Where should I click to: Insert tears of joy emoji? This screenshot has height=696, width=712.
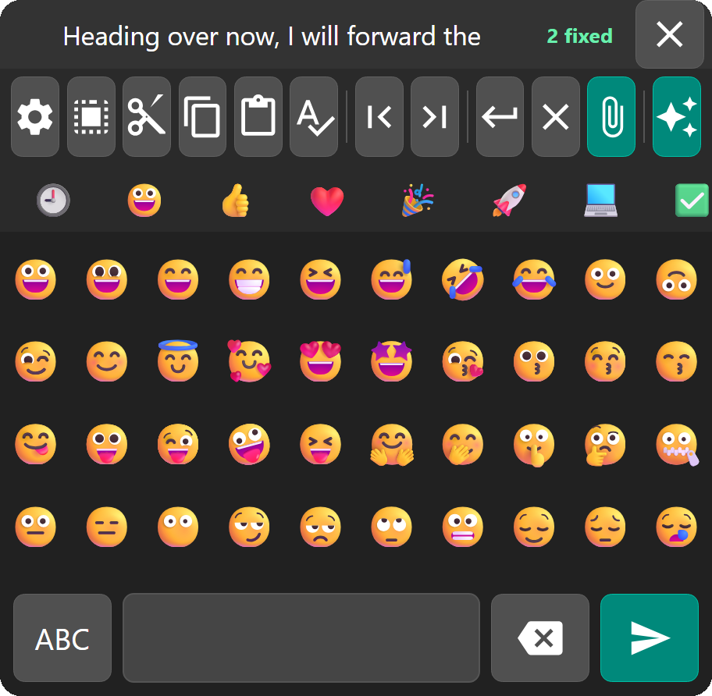(534, 279)
